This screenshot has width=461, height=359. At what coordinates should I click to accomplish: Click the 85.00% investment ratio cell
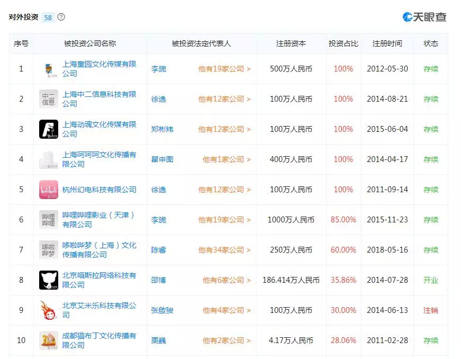click(x=344, y=220)
